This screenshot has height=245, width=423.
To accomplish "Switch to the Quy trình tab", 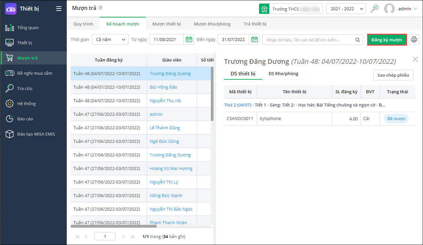I will [83, 24].
